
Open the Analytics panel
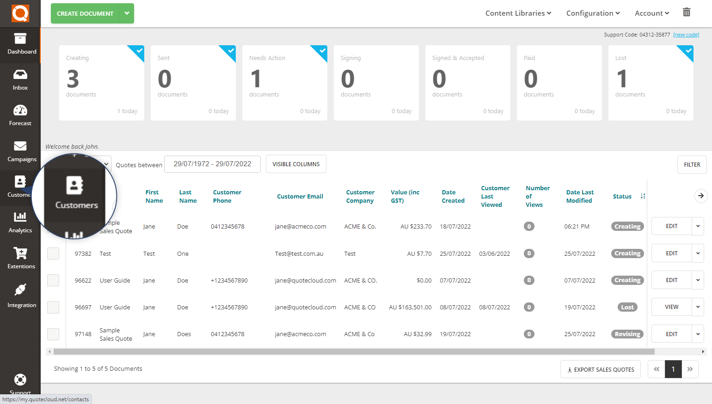(20, 223)
